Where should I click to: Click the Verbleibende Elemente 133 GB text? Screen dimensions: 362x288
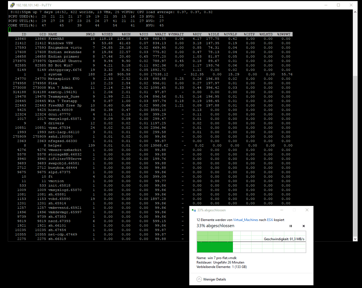click(222, 267)
